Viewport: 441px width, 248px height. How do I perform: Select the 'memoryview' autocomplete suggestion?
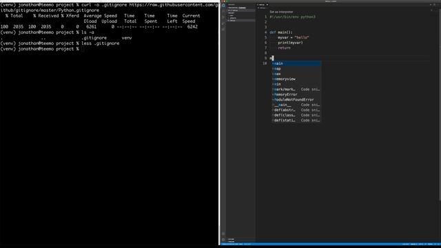click(x=296, y=79)
